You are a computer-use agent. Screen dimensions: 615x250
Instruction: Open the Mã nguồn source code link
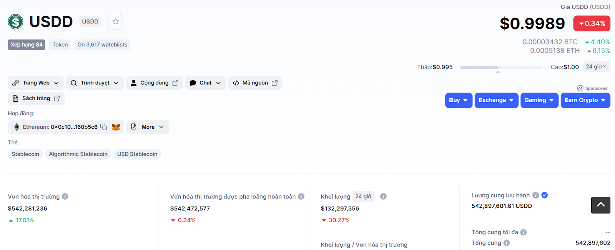click(255, 83)
